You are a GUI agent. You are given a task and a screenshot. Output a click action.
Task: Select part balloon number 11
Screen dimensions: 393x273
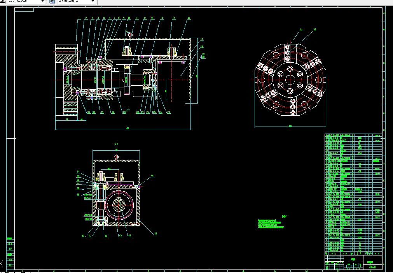pos(137,18)
